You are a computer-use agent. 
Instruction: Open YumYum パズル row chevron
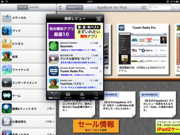click(100, 84)
